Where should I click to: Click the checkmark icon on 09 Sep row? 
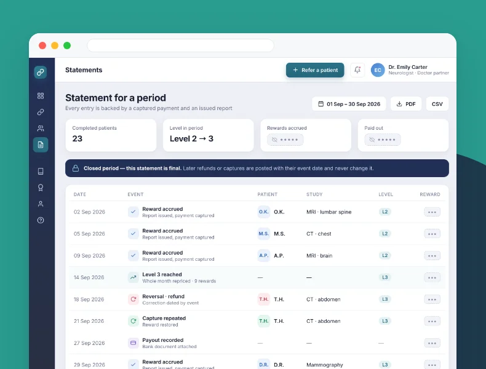[133, 256]
